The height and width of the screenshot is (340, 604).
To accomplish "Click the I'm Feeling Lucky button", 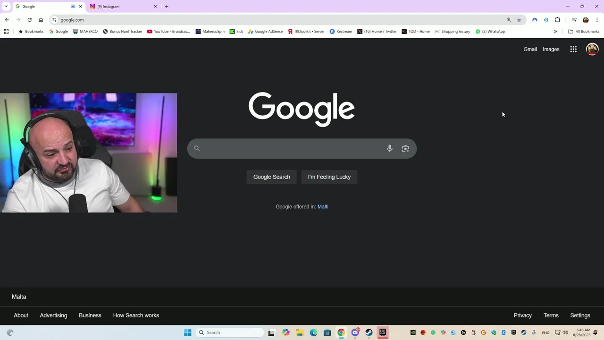I will click(x=329, y=177).
